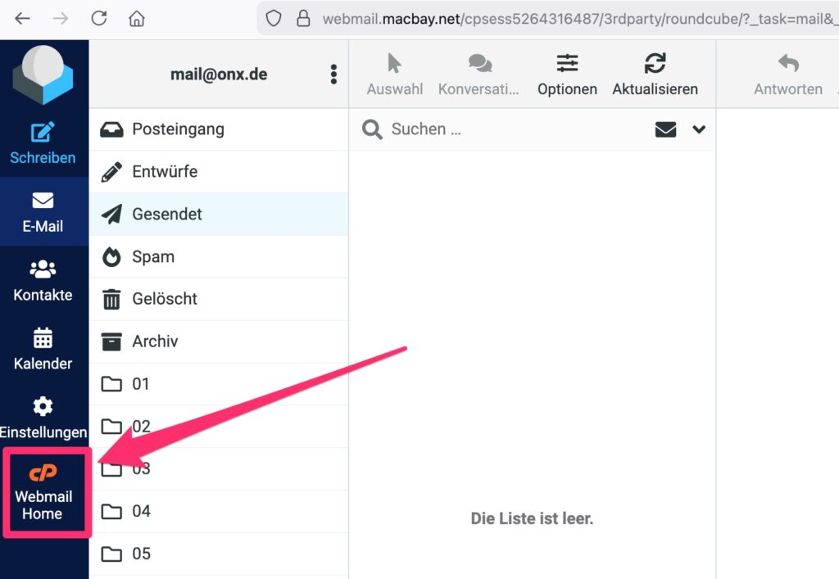Select the Archiv folder

(155, 342)
